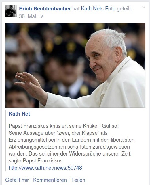150x185 pixels.
Task: Follow the kath.net/news/50748 URL
Action: (45, 168)
